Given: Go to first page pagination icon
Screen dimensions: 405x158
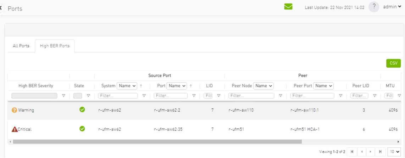Looking at the screenshot, I should 352,152.
